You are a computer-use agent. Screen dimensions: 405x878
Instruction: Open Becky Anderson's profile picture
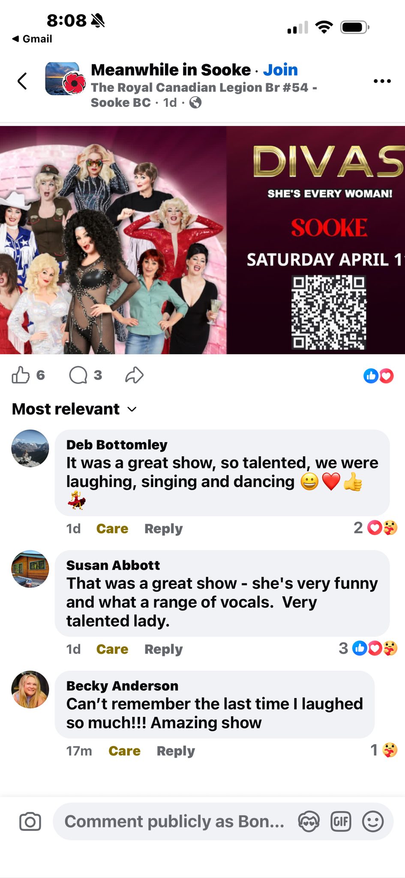(x=30, y=689)
